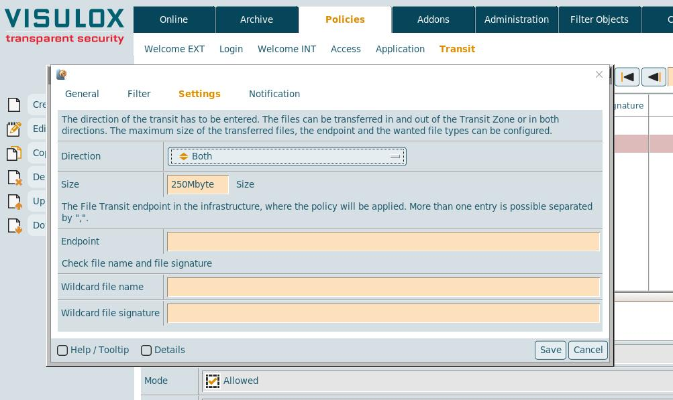Open the Application policies submenu
Screen dimensions: 673x400
400,49
